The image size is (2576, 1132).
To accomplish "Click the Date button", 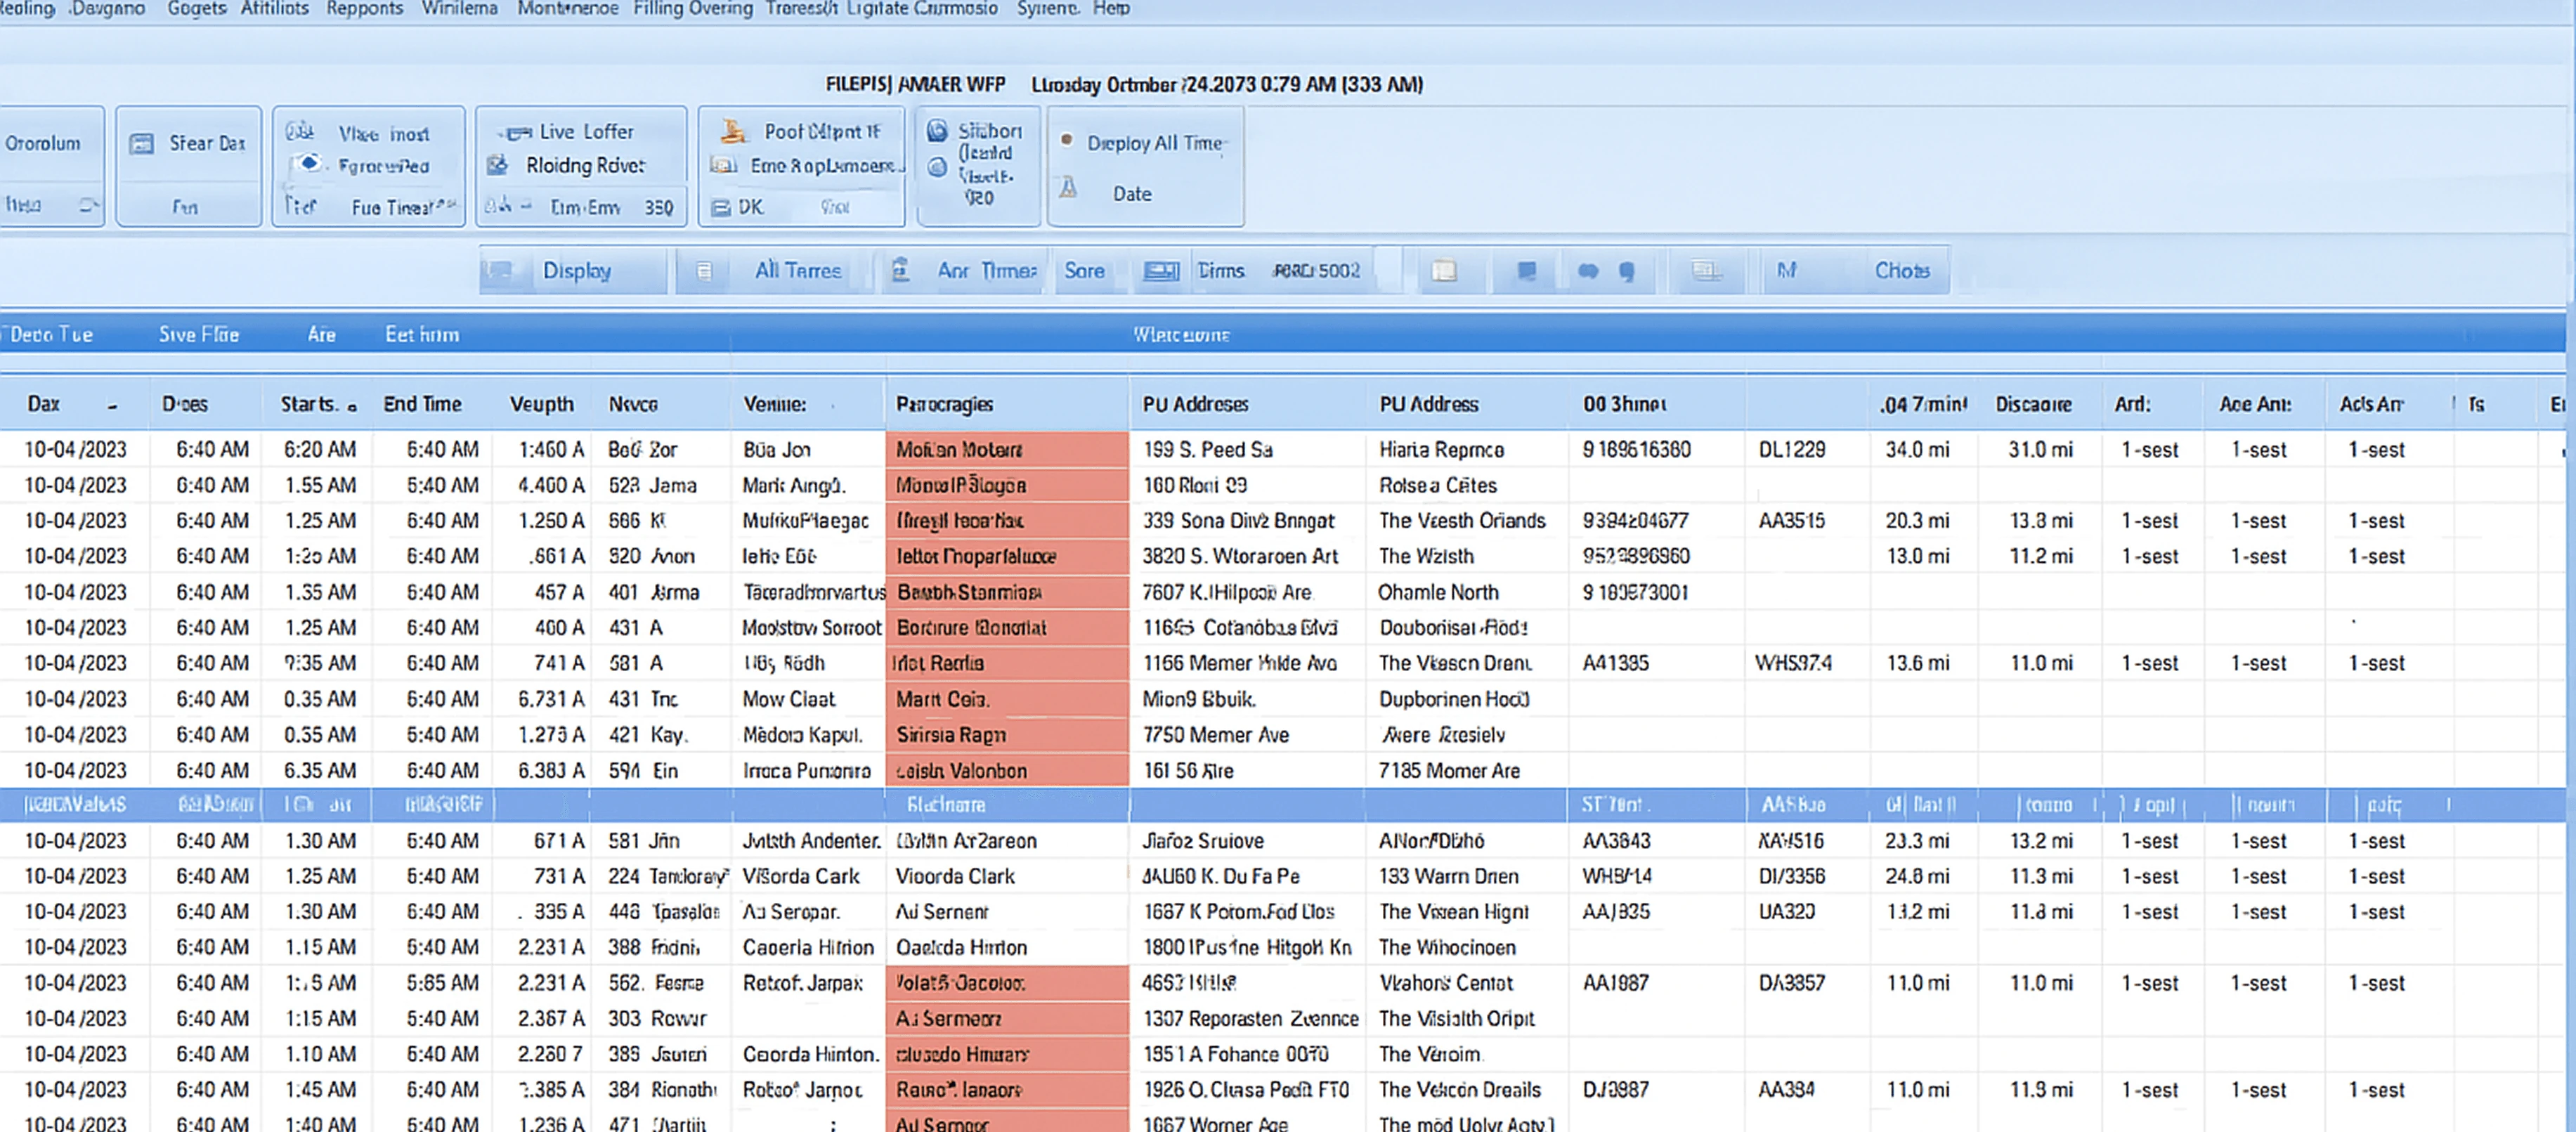I will pos(1132,194).
